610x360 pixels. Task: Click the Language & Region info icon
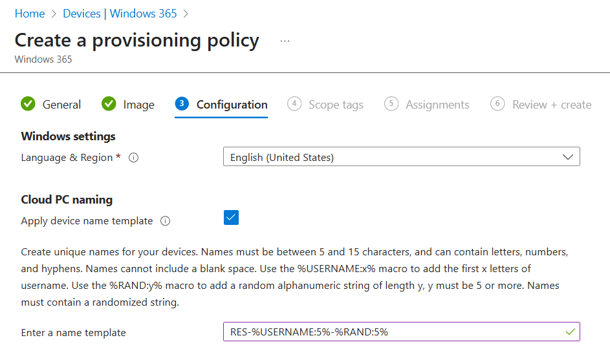click(134, 158)
